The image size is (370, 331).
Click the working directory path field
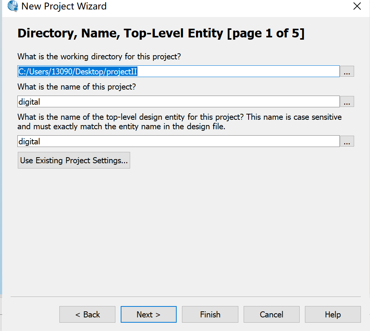[x=179, y=71]
